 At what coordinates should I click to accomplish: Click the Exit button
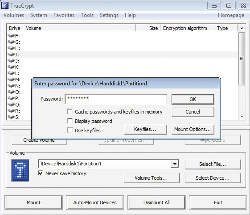click(x=218, y=202)
